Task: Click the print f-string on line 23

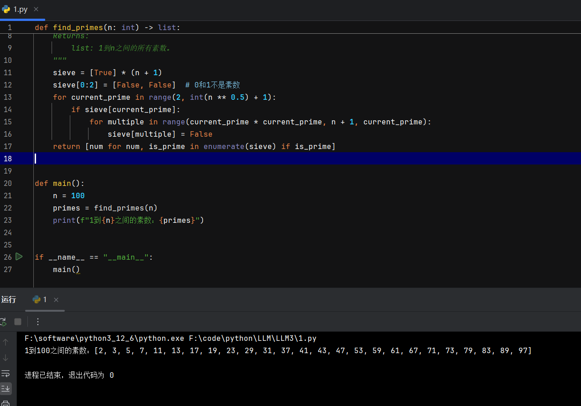Action: coord(128,220)
